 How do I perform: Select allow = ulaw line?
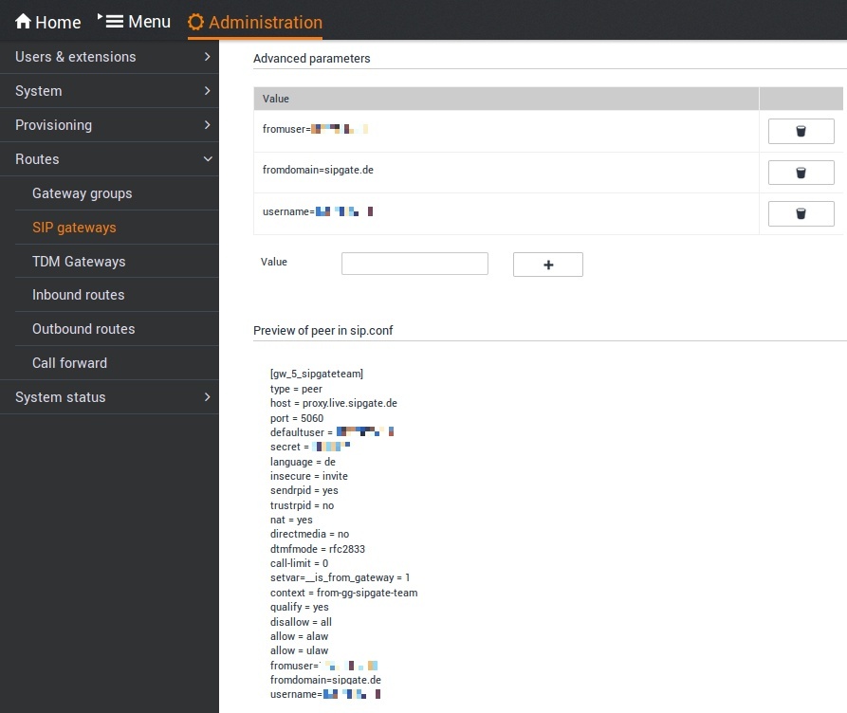(x=300, y=650)
